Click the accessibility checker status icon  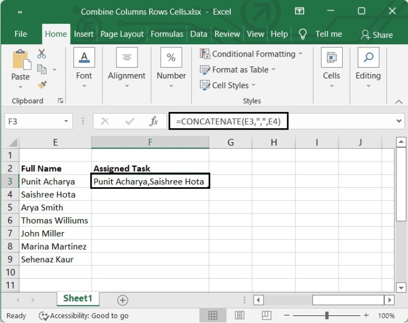click(x=44, y=316)
